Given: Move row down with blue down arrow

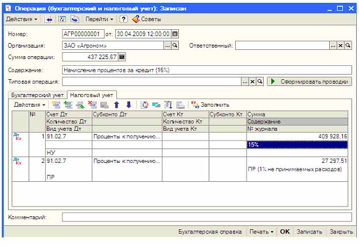Looking at the screenshot, I should tap(128, 105).
